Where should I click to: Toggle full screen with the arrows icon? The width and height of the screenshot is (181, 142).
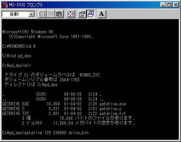[71, 14]
